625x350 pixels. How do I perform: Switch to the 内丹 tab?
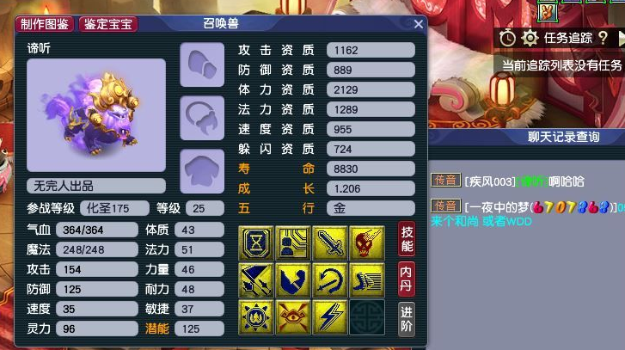407,279
